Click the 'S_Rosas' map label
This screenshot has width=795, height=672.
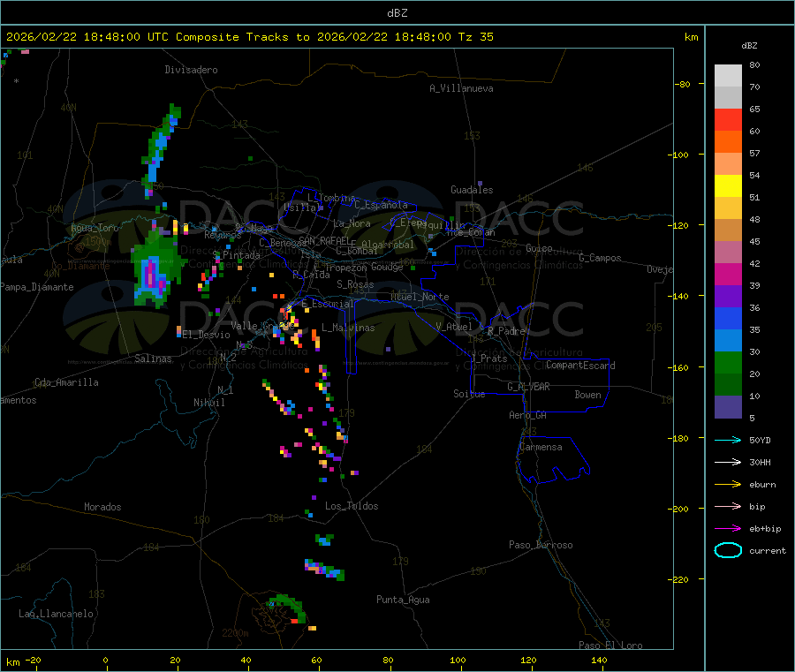[x=355, y=284]
